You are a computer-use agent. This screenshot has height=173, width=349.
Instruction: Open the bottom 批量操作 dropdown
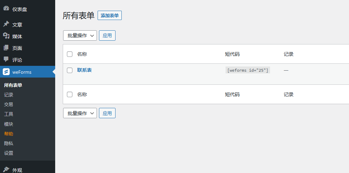click(x=80, y=113)
